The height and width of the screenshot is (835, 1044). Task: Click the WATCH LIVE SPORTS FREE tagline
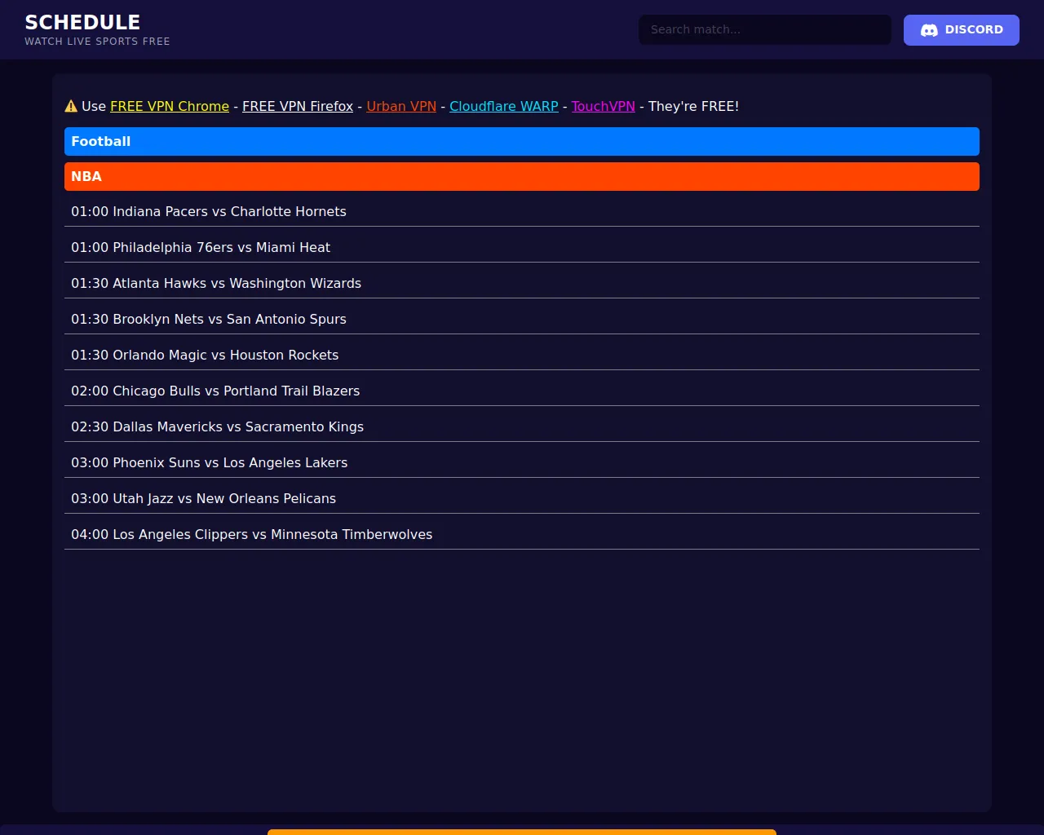(x=97, y=42)
